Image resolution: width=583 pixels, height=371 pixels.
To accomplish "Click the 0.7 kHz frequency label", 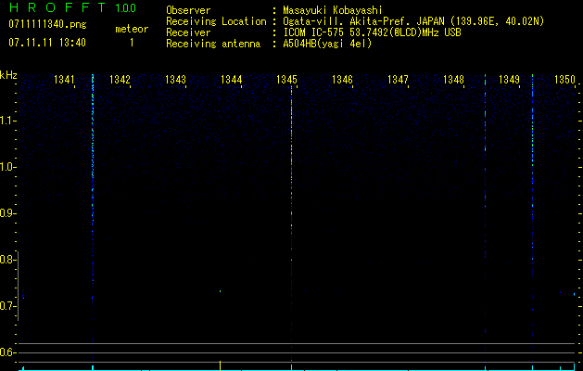I will (6, 306).
